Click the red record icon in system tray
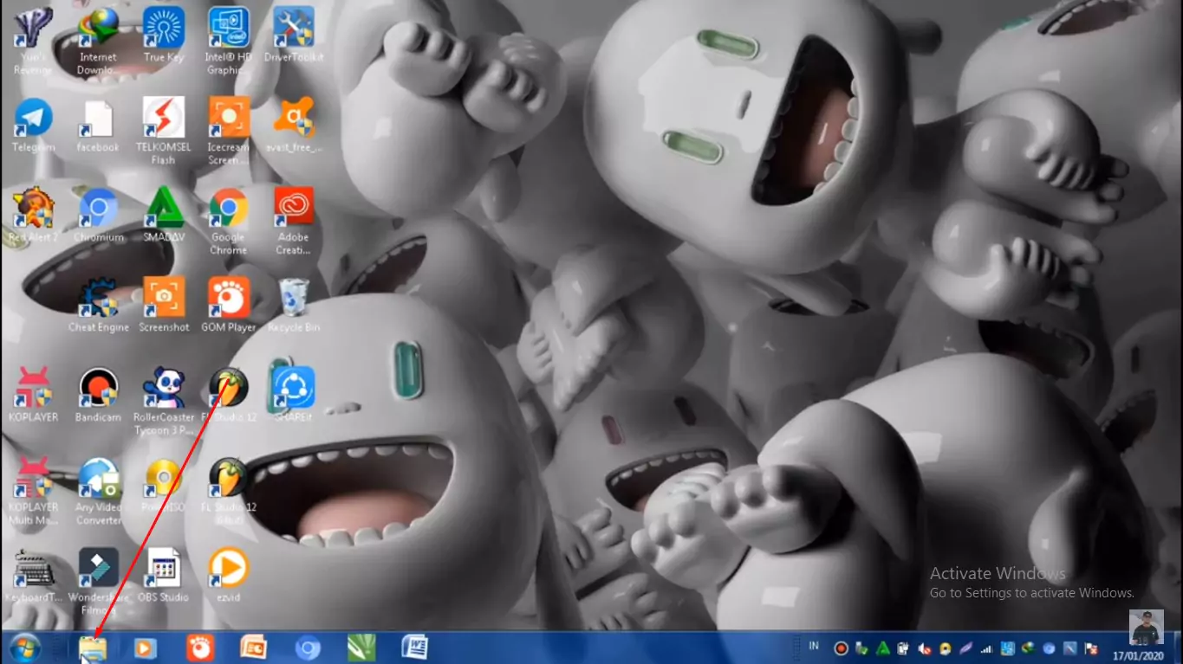Viewport: 1183px width, 664px height. pyautogui.click(x=841, y=648)
